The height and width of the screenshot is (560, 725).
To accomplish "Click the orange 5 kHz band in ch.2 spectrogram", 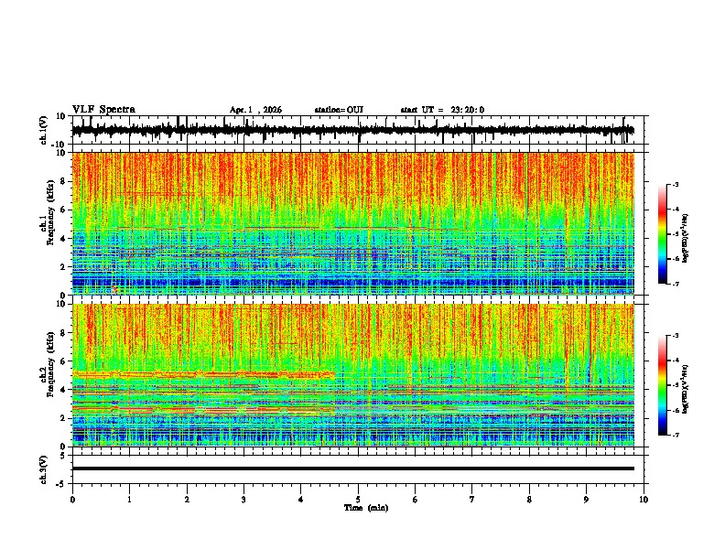I will coord(203,374).
